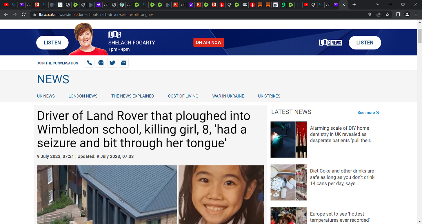Screen dimensions: 422x224
Task: View site information via the padlock icon
Action: tap(35, 14)
